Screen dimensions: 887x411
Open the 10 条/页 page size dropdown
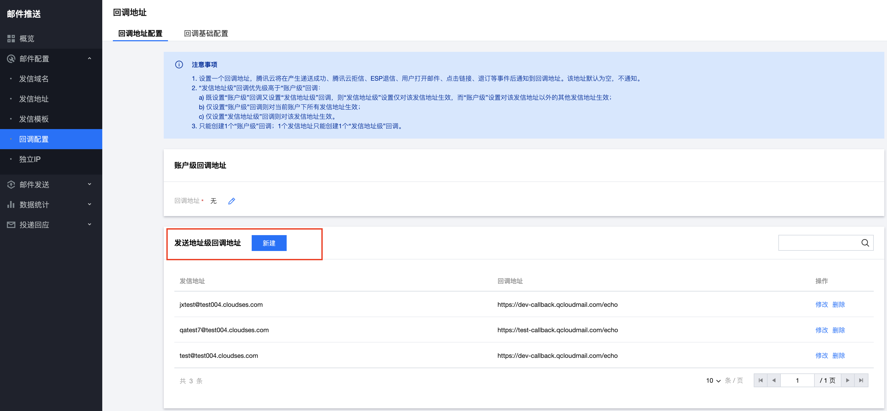[713, 380]
